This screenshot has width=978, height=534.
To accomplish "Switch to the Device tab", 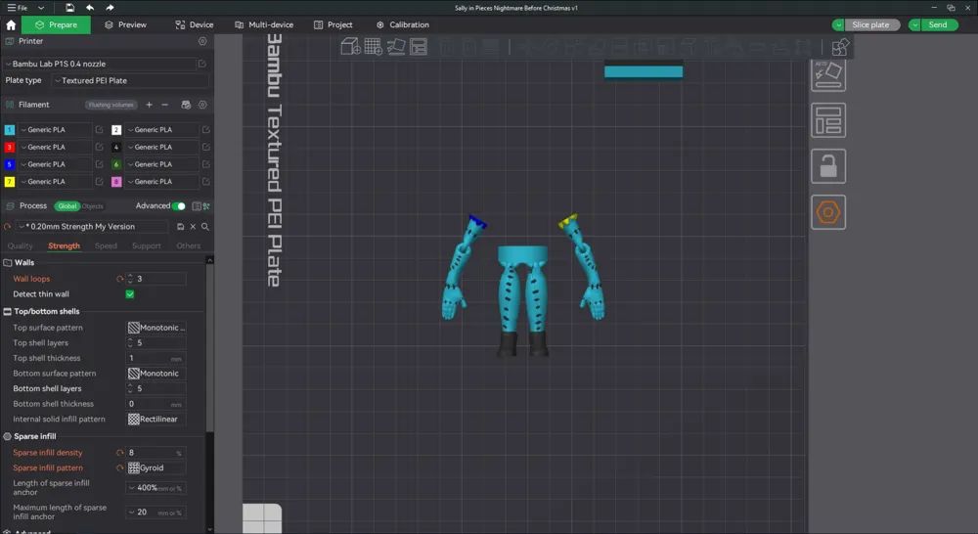I will tap(195, 25).
